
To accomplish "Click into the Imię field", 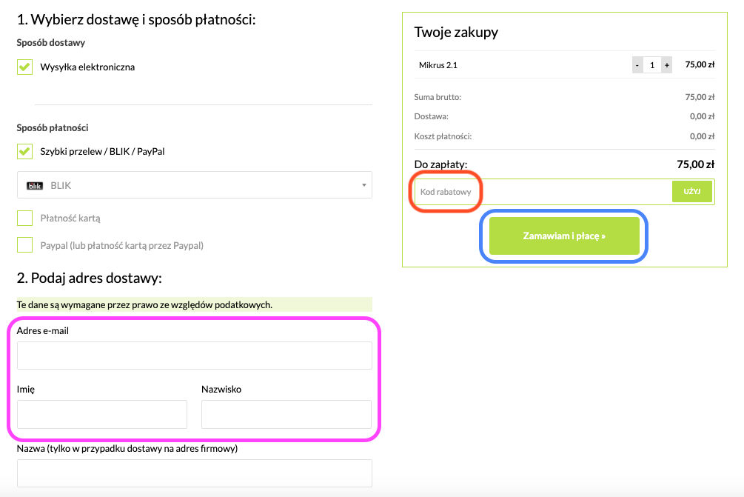I will tap(102, 414).
